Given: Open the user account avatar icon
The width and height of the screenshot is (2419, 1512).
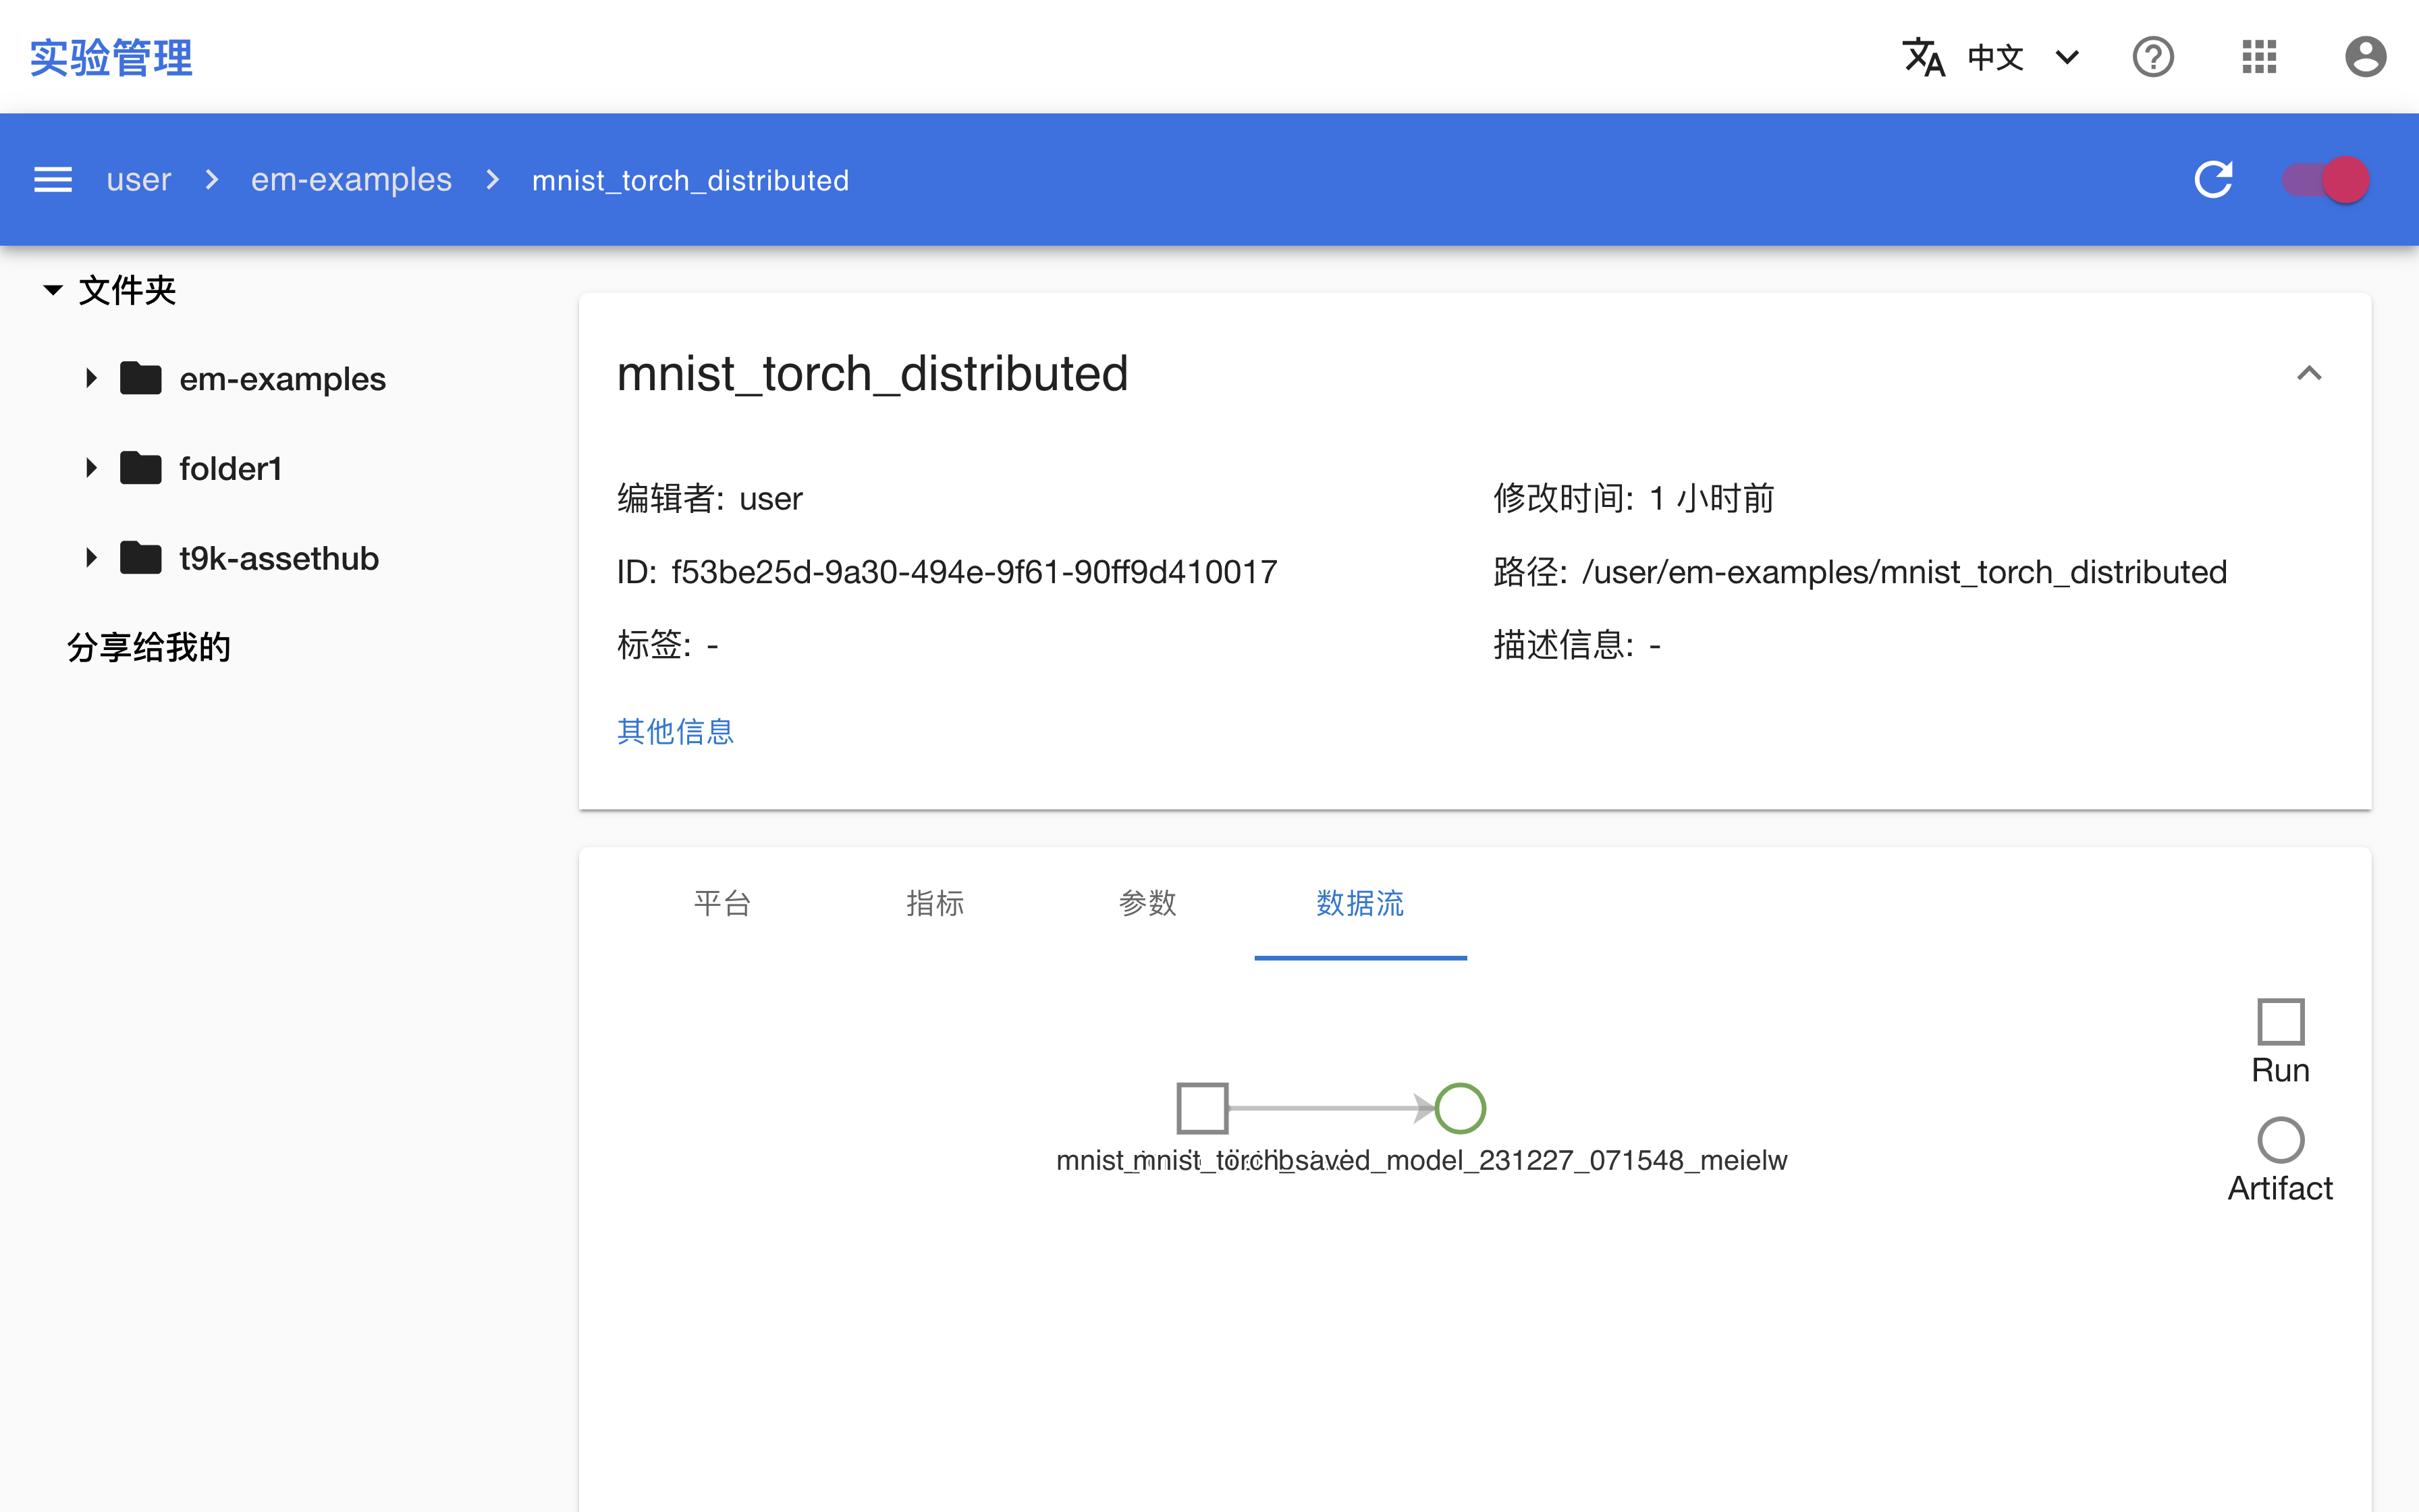Looking at the screenshot, I should click(x=2365, y=57).
